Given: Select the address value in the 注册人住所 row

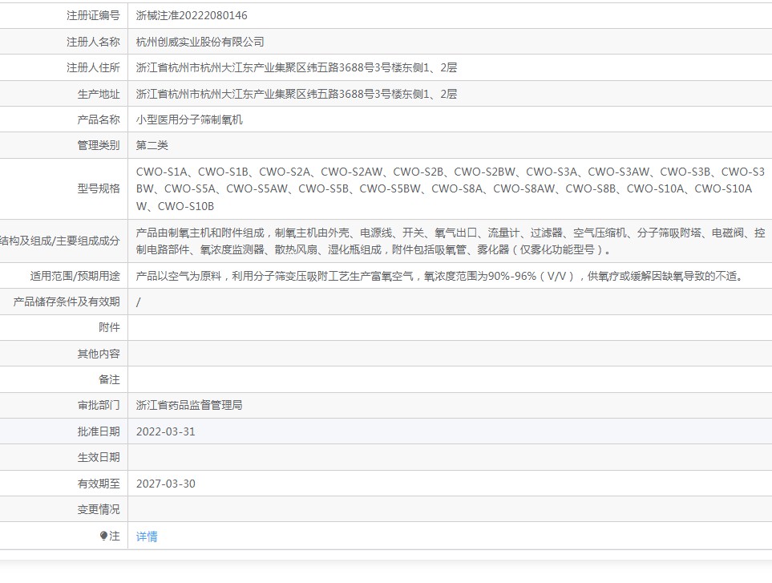Looking at the screenshot, I should point(297,67).
